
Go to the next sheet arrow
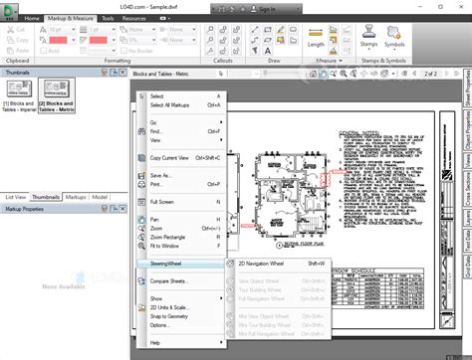(447, 74)
